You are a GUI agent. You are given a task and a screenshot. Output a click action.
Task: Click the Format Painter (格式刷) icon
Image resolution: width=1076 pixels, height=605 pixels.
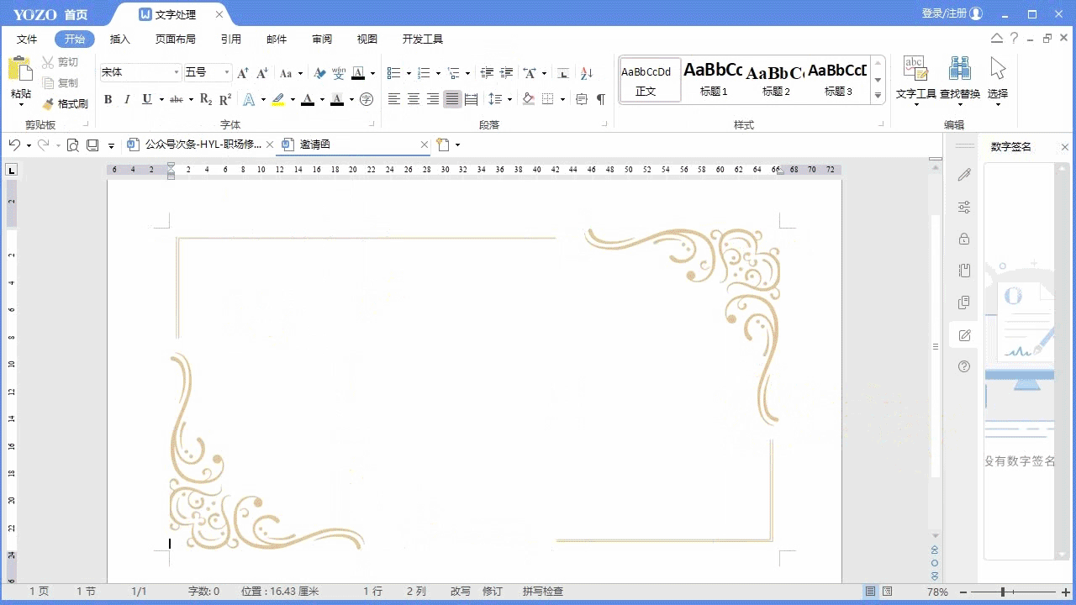(x=50, y=104)
